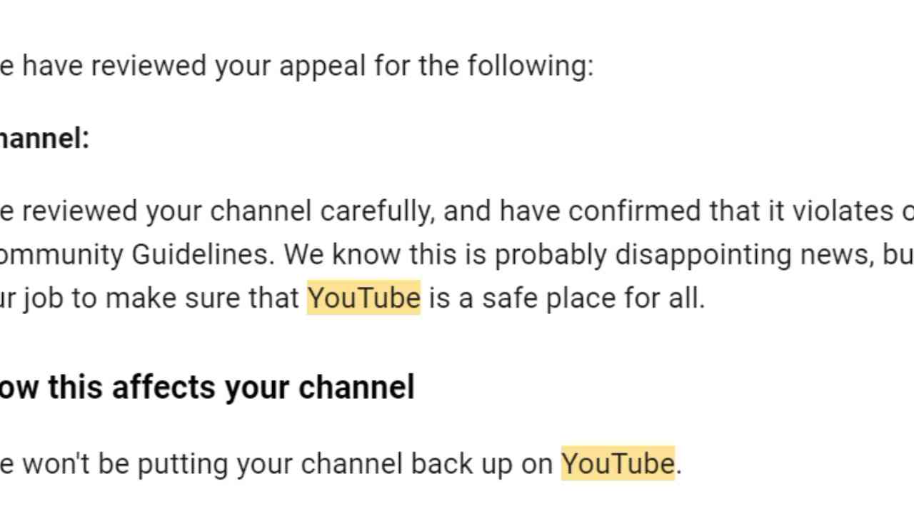Click the phrase "job to make sure that"
The width and height of the screenshot is (914, 514).
coord(161,298)
